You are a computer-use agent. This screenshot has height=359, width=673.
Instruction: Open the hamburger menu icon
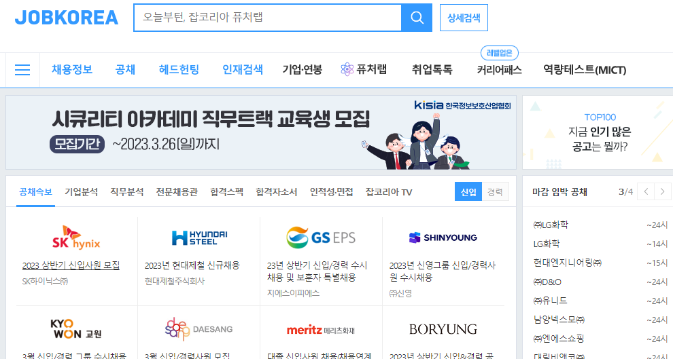click(x=22, y=70)
